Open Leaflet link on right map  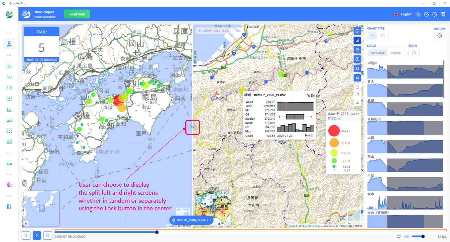pos(293,226)
